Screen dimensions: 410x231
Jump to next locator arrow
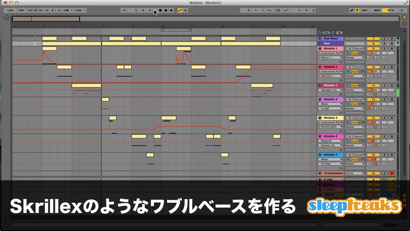coord(333,33)
